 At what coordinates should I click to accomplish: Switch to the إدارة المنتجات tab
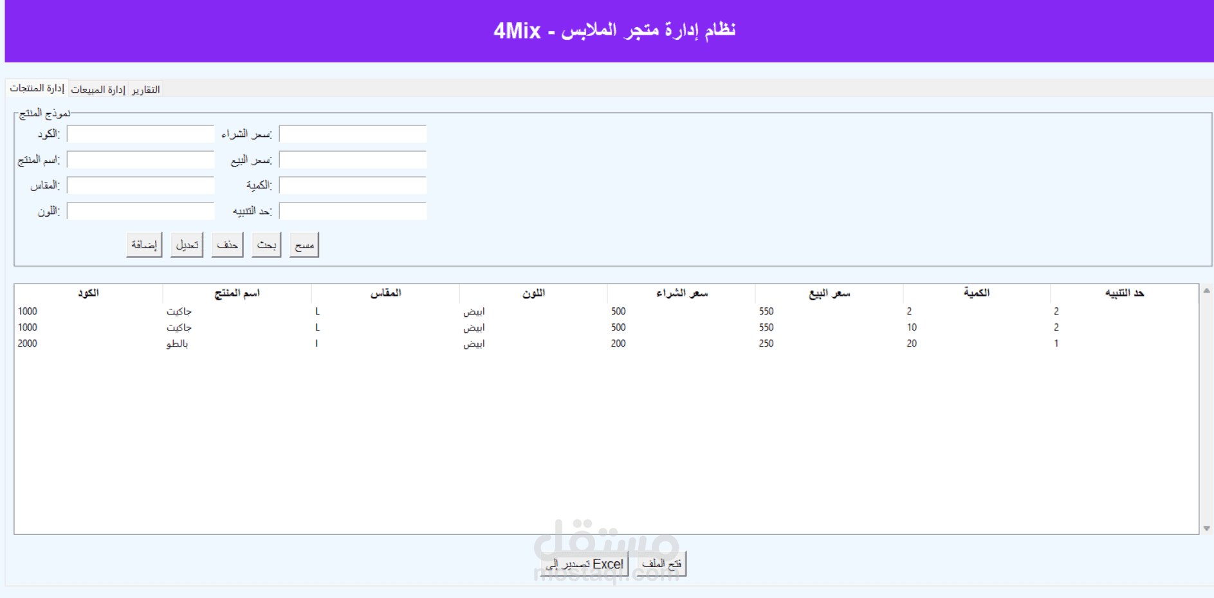[37, 88]
